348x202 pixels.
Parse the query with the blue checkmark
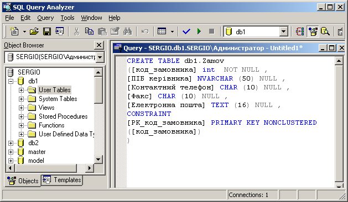point(186,31)
